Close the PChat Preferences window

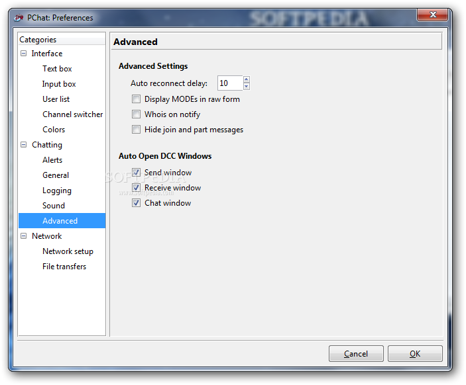coord(432,15)
